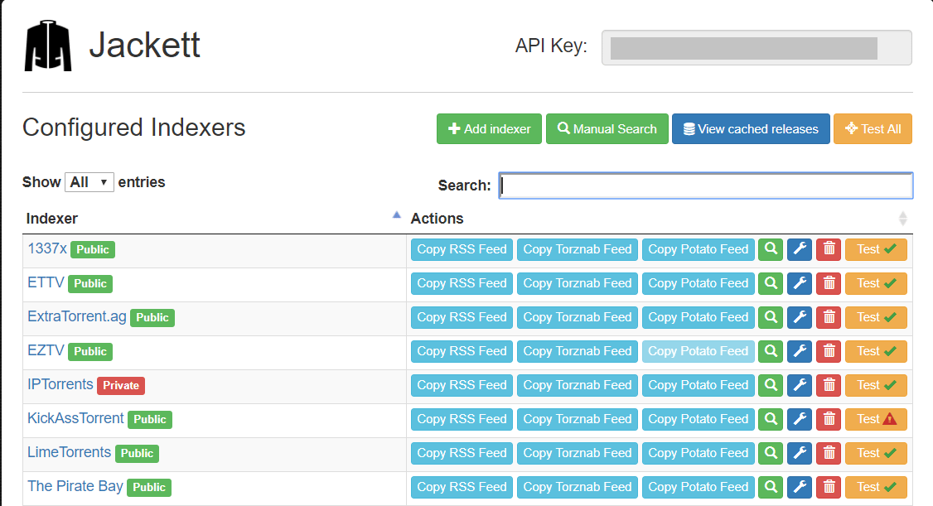The height and width of the screenshot is (506, 933).
Task: Copy Potato Feed for LimeTorrents
Action: 698,452
